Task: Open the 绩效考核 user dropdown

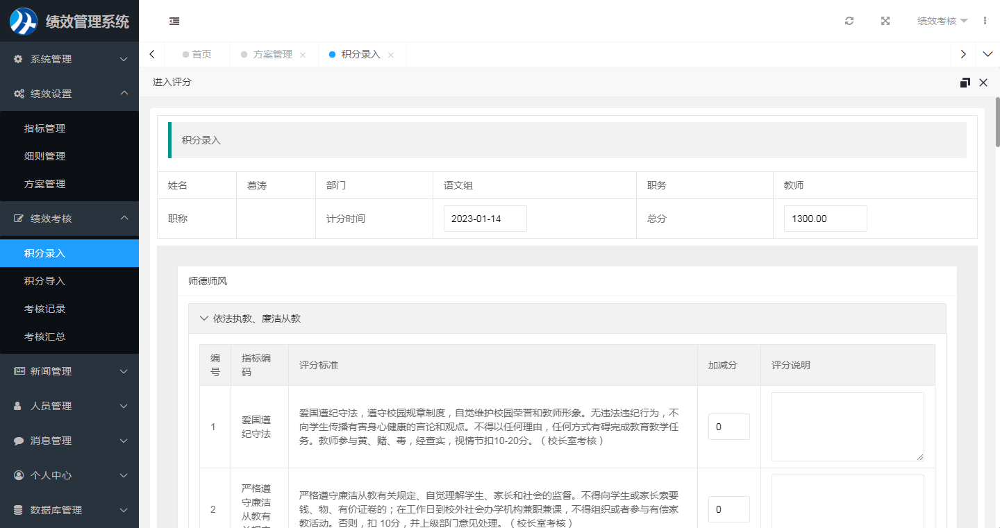Action: [x=942, y=21]
